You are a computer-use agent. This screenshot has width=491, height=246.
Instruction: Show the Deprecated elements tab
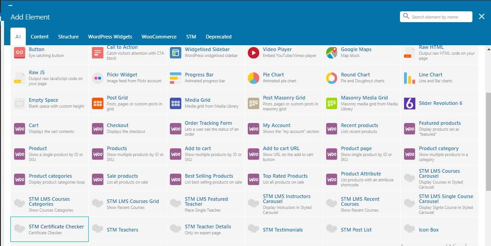(x=218, y=37)
